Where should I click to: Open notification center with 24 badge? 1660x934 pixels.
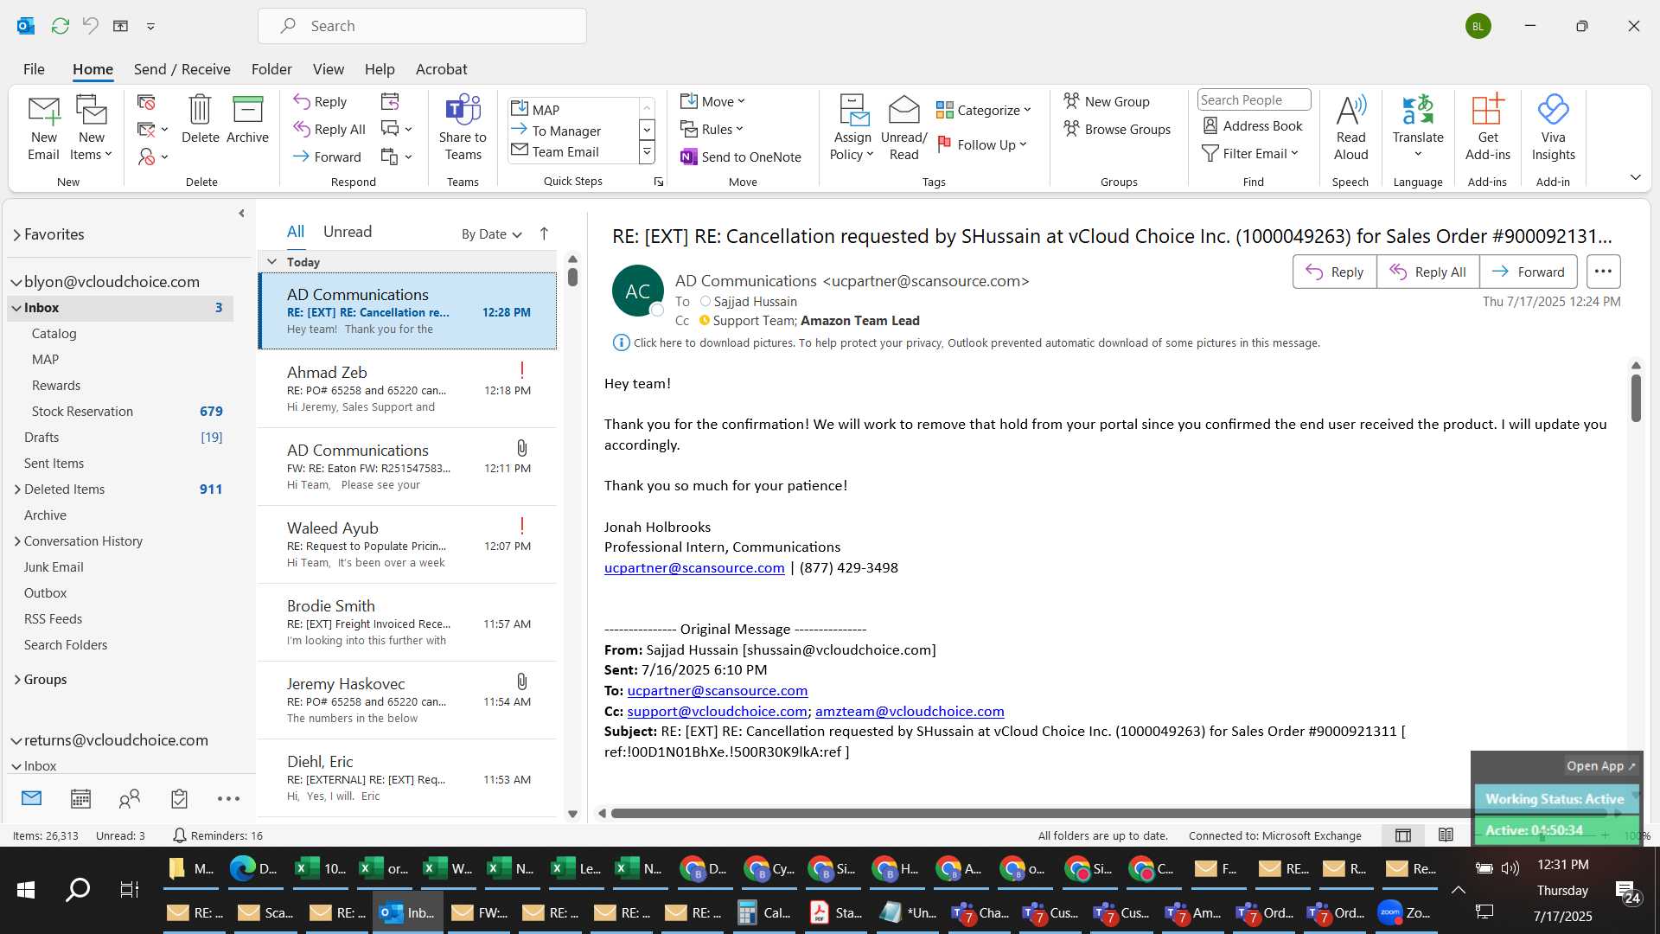(x=1628, y=892)
